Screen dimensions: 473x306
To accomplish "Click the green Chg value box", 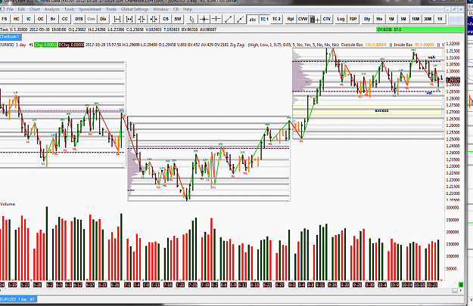I will coord(45,45).
